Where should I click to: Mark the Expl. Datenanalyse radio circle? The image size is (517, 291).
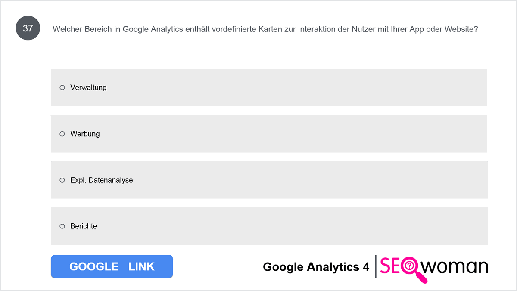coord(62,180)
